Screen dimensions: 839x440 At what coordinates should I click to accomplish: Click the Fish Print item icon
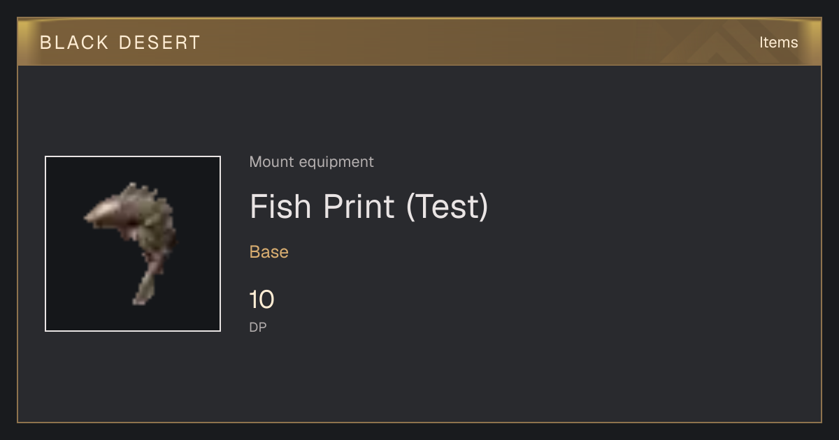coord(133,244)
